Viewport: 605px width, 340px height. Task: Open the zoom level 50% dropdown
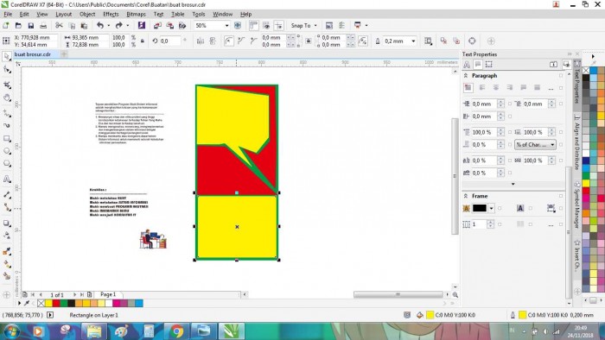click(x=226, y=25)
